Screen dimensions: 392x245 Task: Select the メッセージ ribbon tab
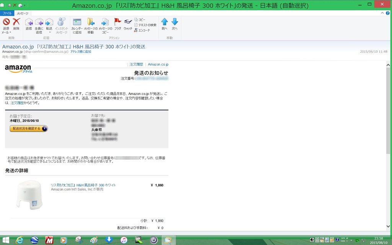click(23, 13)
